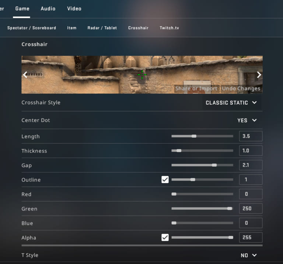This screenshot has width=283, height=264.
Task: Click the Outline value field
Action: point(251,179)
